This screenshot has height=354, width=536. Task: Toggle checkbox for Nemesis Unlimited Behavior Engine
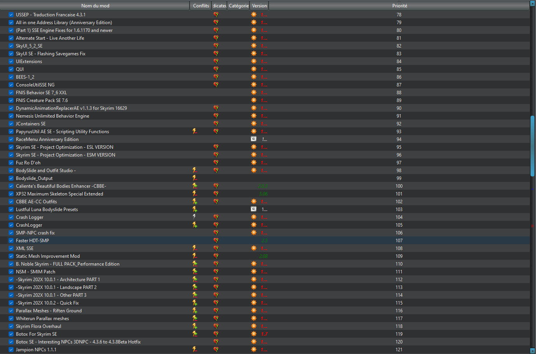(11, 116)
